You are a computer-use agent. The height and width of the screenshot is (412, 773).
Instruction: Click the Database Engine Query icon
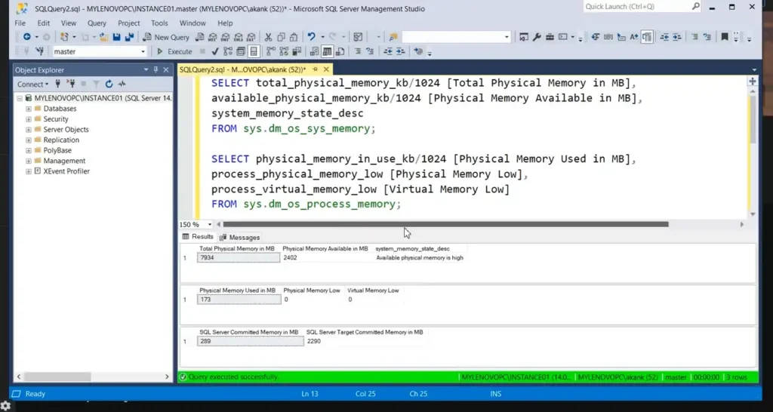click(199, 37)
